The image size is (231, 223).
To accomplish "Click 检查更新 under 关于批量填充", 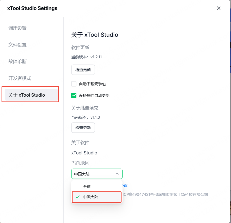I will pos(83,128).
